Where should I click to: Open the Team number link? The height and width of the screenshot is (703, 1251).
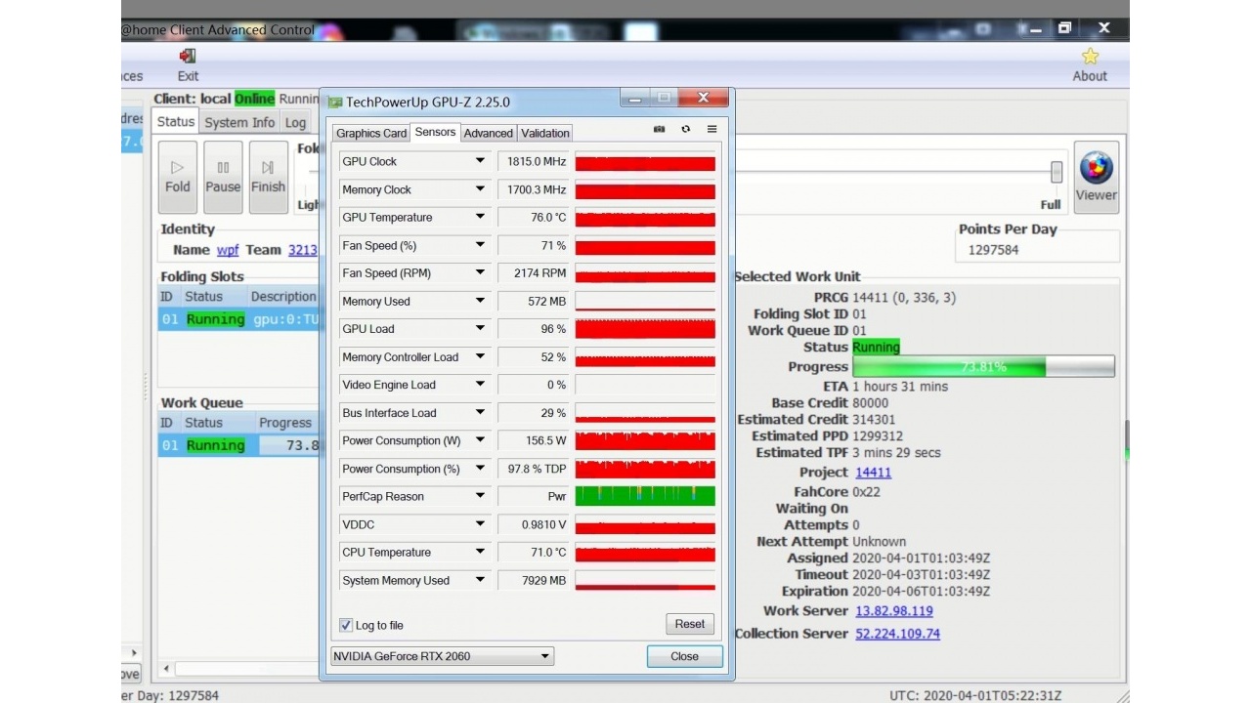(x=302, y=250)
